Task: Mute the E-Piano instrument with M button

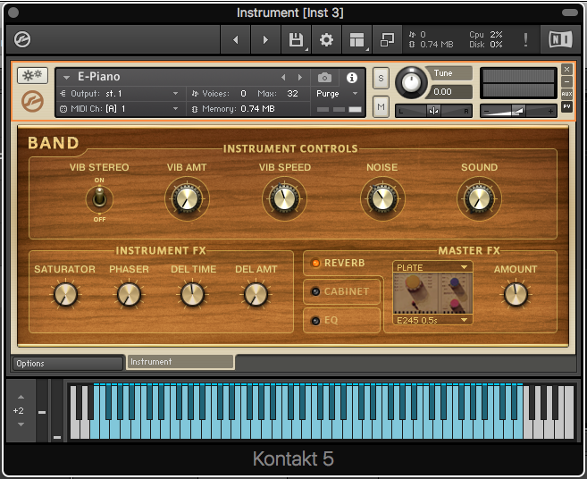Action: (381, 106)
